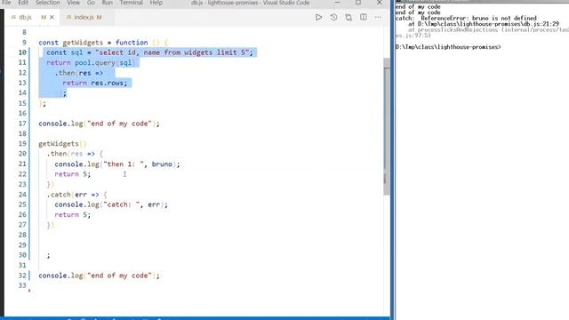Open the timeline history icon

click(333, 17)
